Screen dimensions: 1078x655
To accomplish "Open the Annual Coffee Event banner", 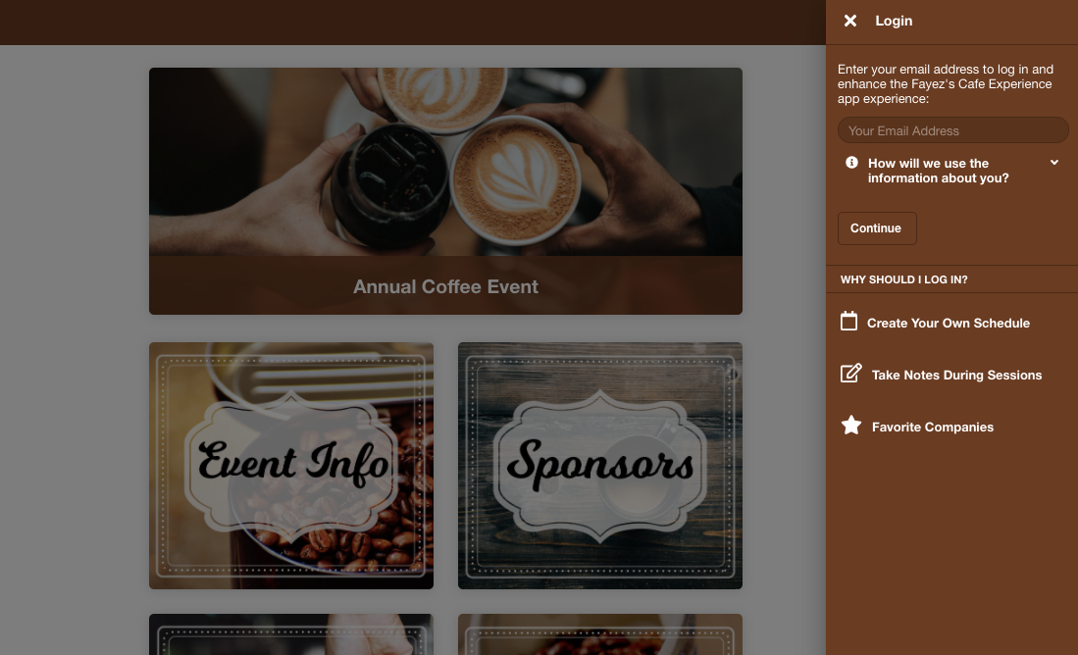I will click(445, 191).
